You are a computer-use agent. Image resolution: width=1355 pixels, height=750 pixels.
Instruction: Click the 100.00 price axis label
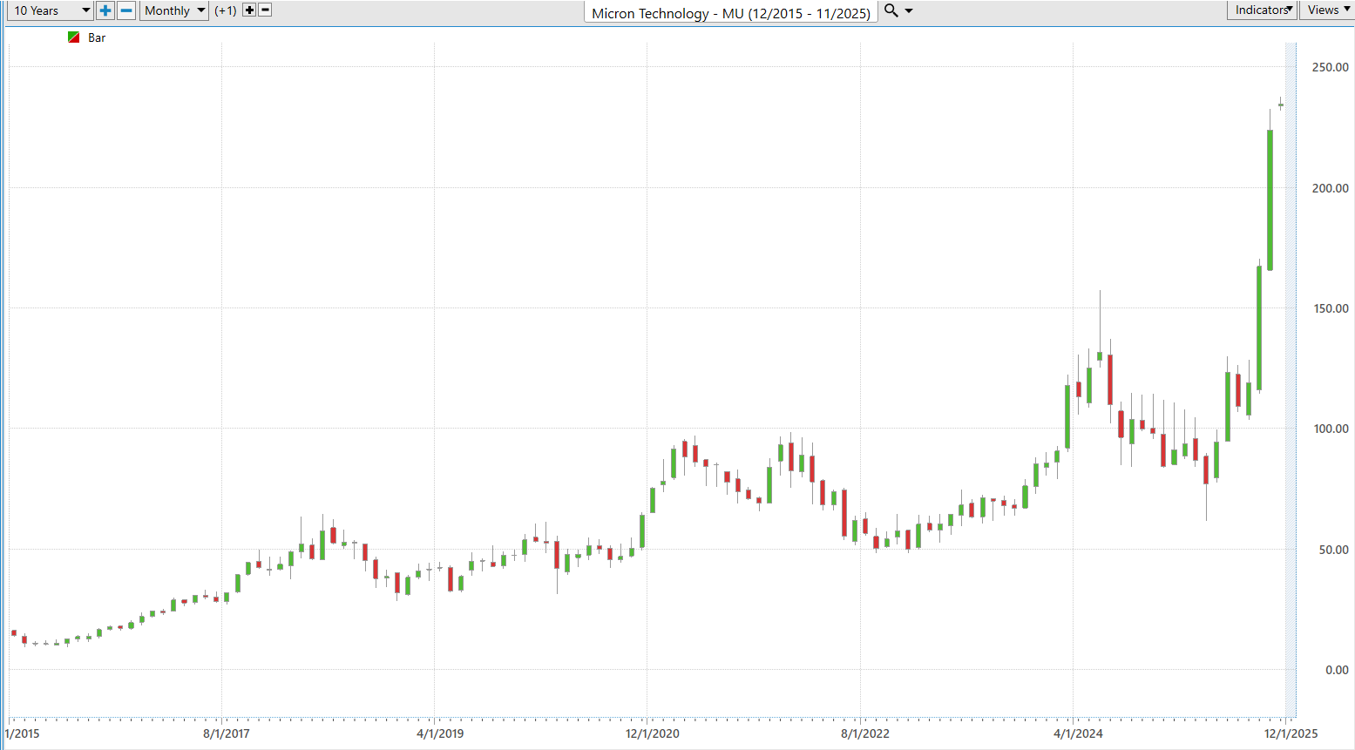(1330, 429)
